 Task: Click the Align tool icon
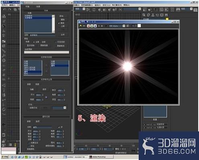pyautogui.click(x=150, y=10)
